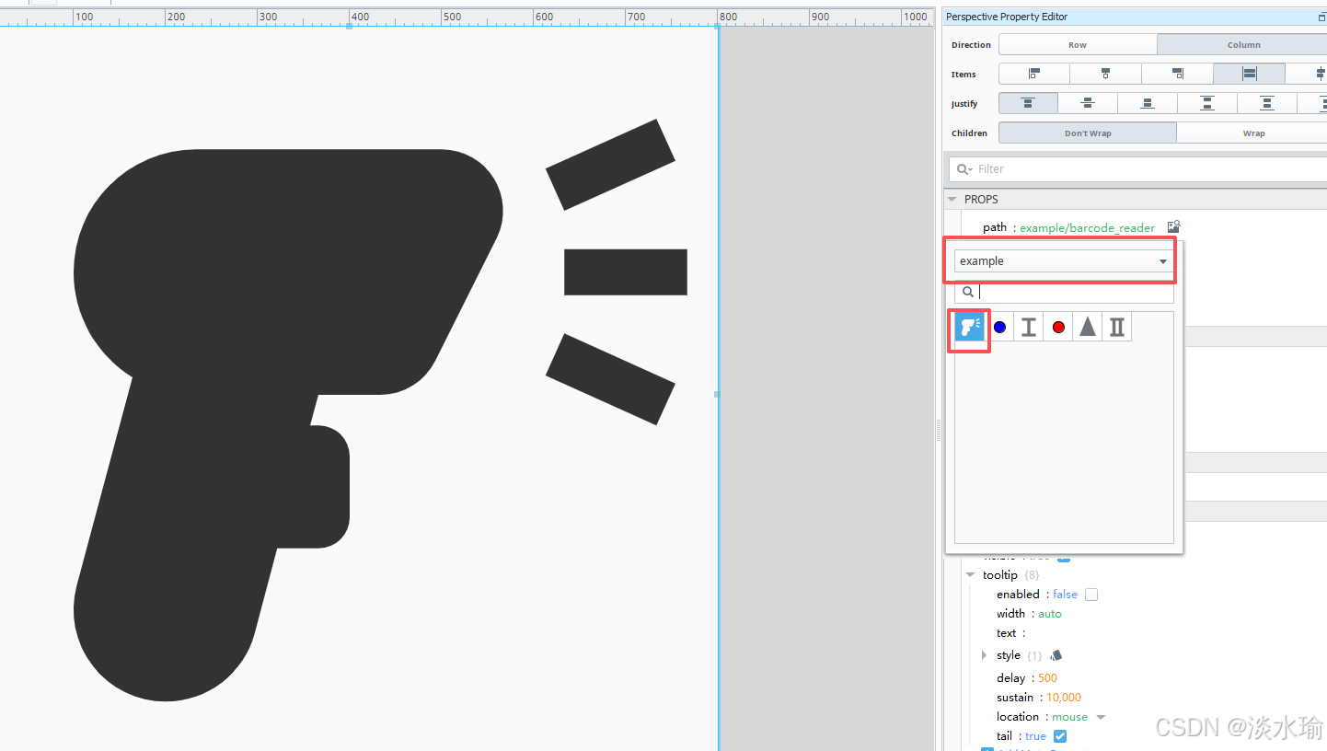Uncheck the tooltip tail checkbox
1327x751 pixels.
(x=1060, y=736)
